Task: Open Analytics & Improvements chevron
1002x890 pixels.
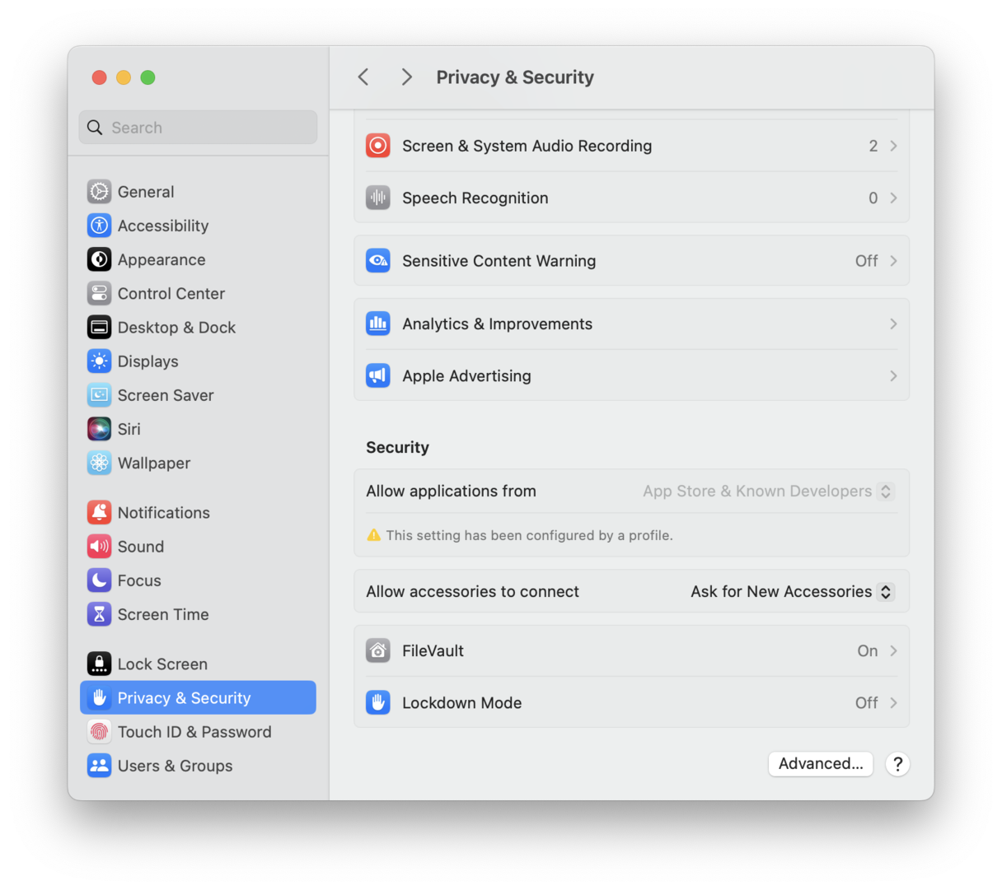Action: [893, 324]
